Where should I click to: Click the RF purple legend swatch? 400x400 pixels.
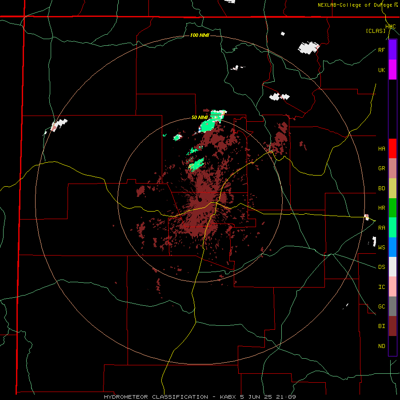click(392, 50)
